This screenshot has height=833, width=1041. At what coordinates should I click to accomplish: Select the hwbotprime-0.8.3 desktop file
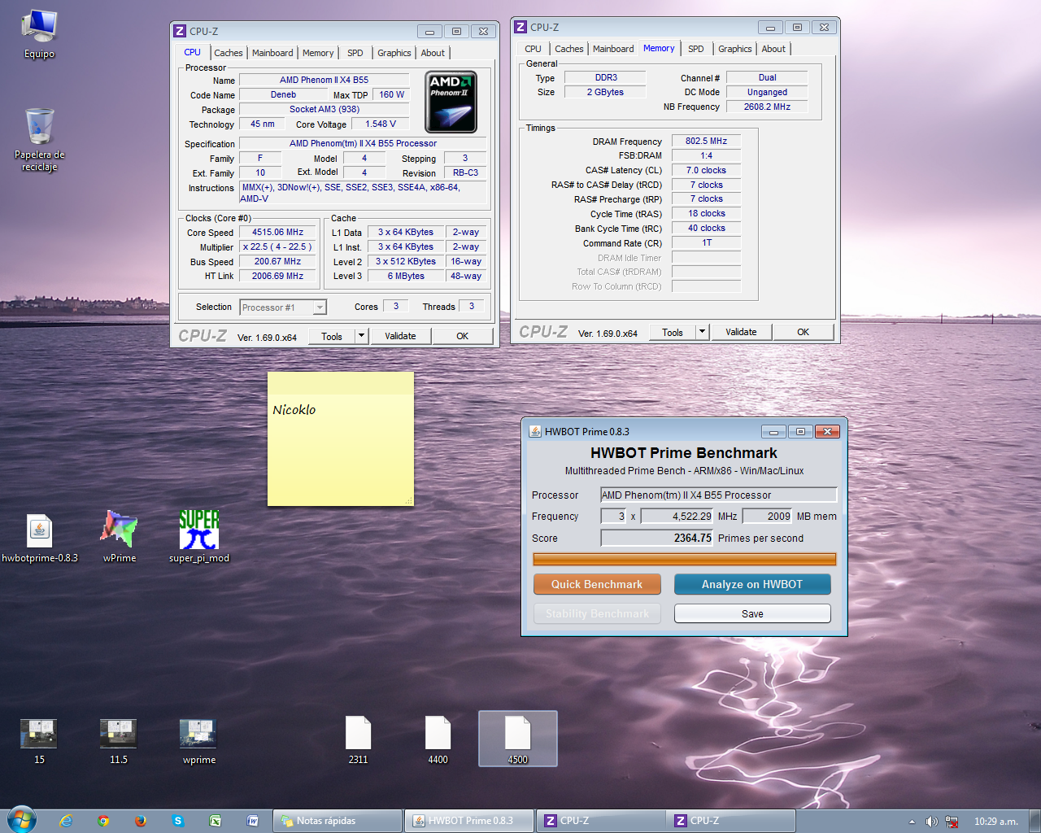click(39, 539)
